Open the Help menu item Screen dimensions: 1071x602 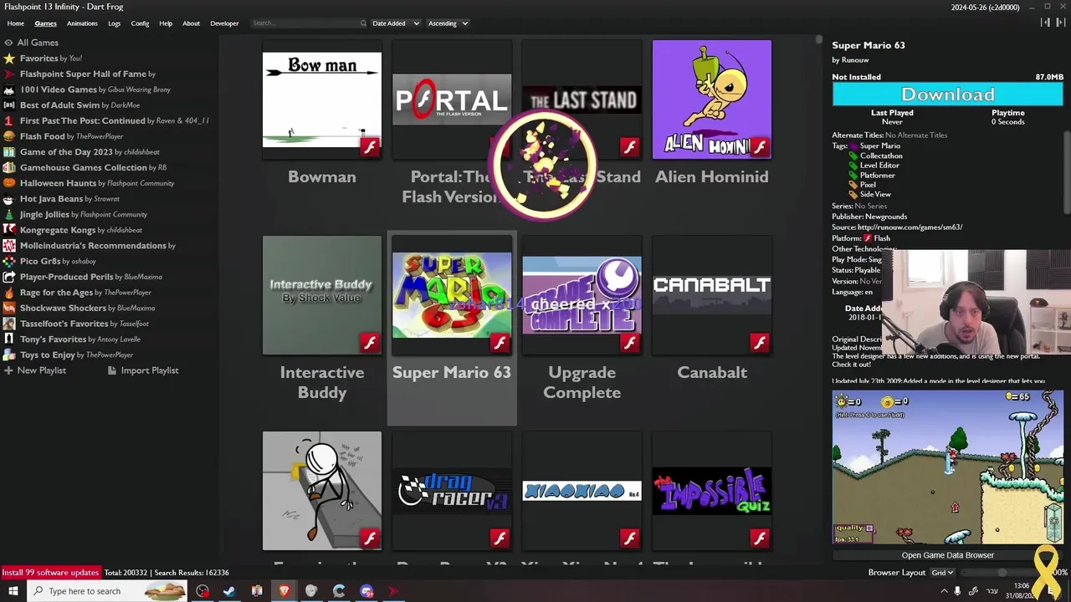(166, 23)
